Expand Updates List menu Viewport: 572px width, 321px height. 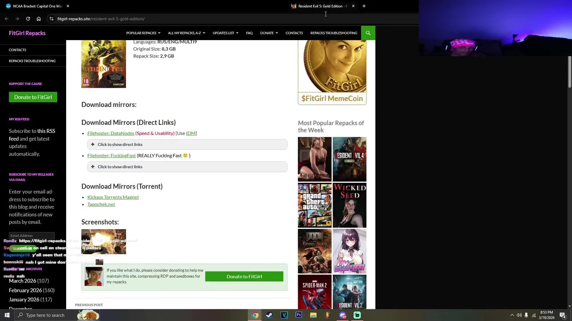225,33
